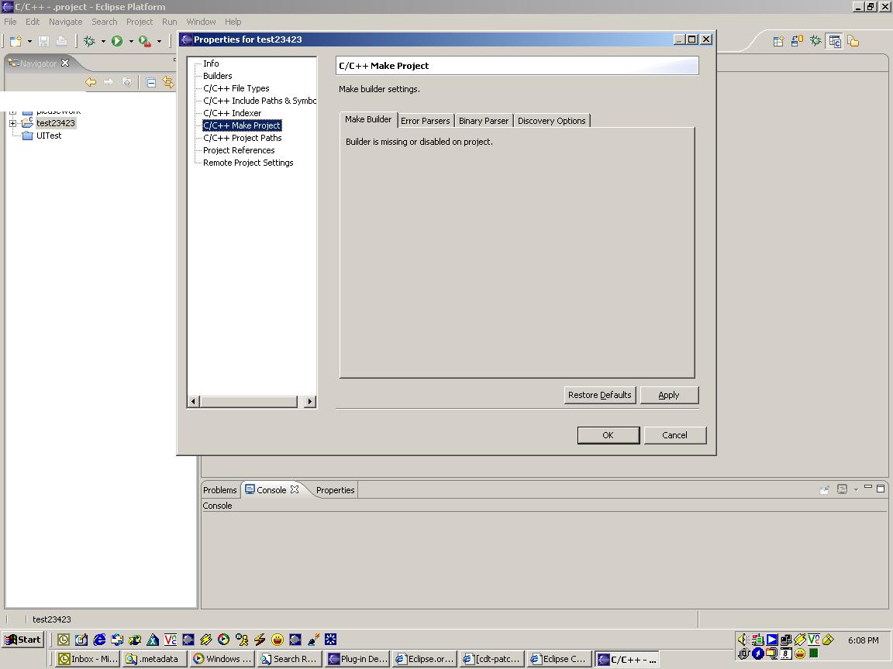
Task: Switch to the Binary Parser tab
Action: coord(484,121)
